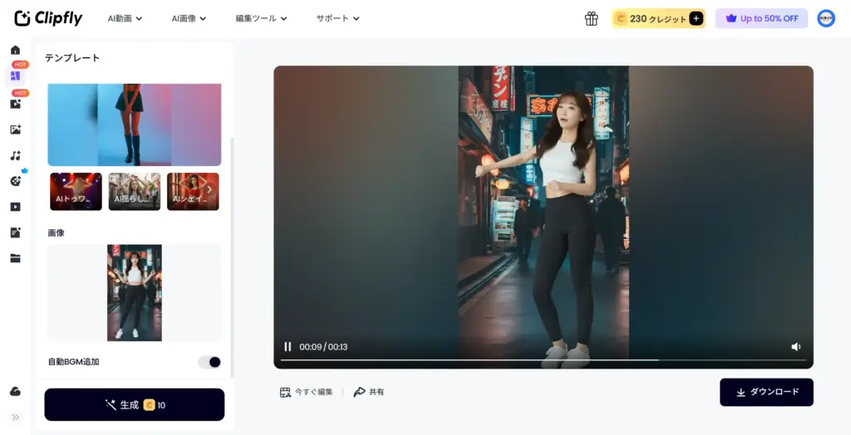The width and height of the screenshot is (851, 435).
Task: Click 共有 to share the video
Action: pos(368,392)
